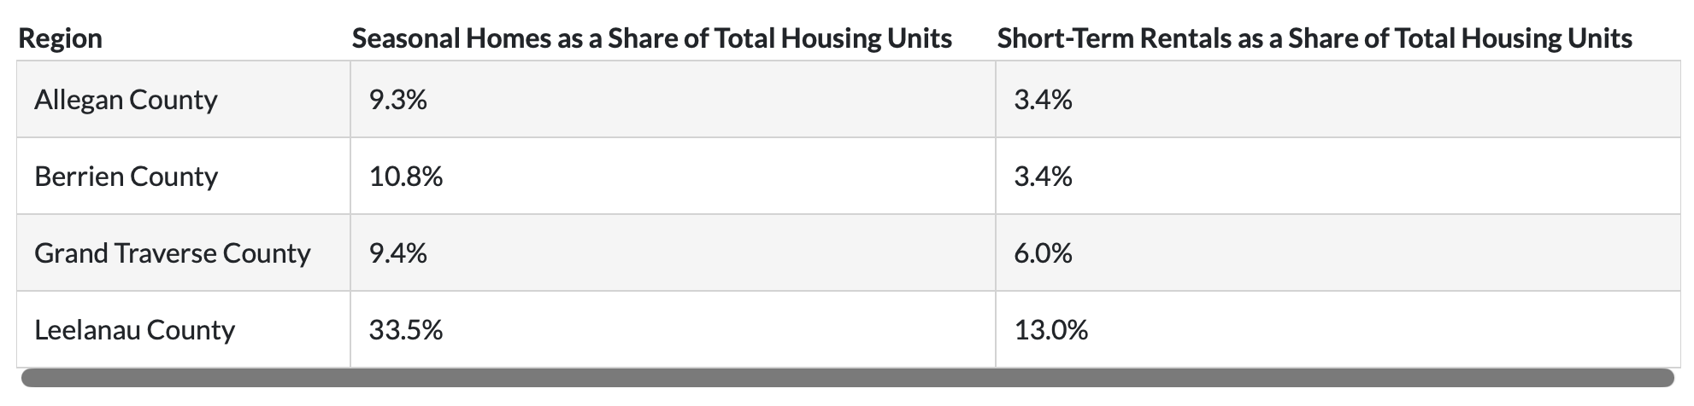Image resolution: width=1694 pixels, height=406 pixels.
Task: Select the Allegan County cell
Action: pos(126,100)
